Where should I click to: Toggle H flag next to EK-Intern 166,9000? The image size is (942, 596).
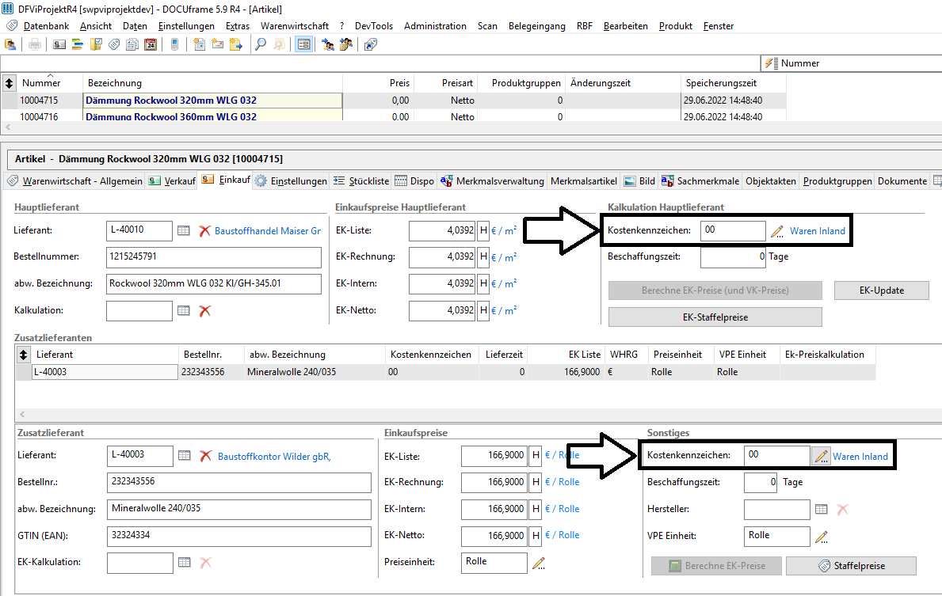[x=536, y=509]
